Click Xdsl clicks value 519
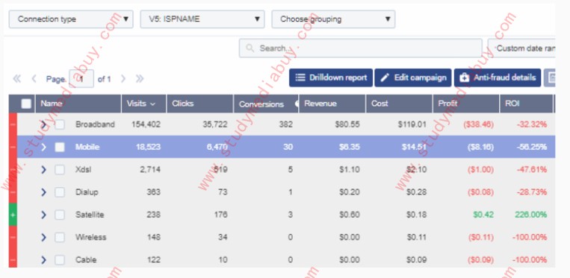The image size is (570, 278). (220, 169)
